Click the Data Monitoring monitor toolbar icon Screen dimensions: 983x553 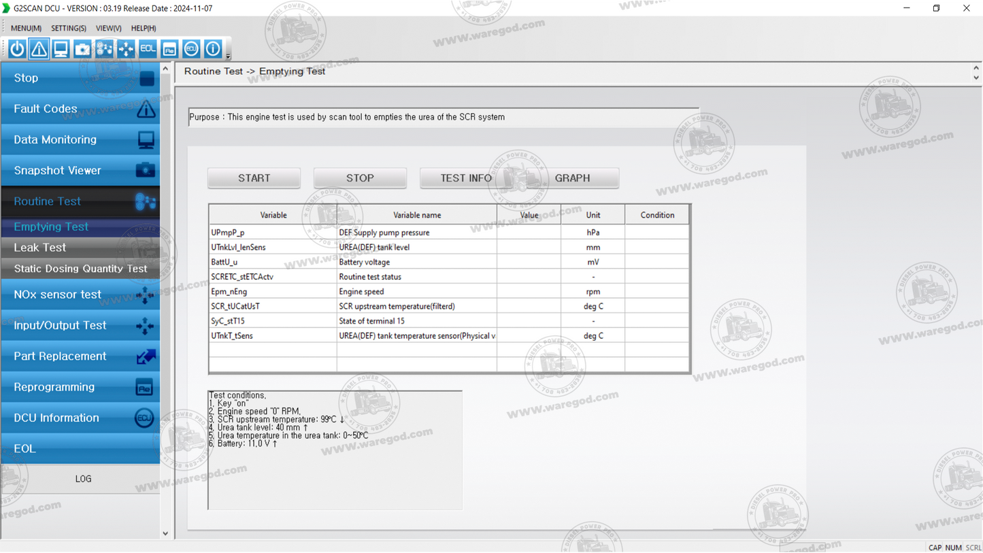60,48
